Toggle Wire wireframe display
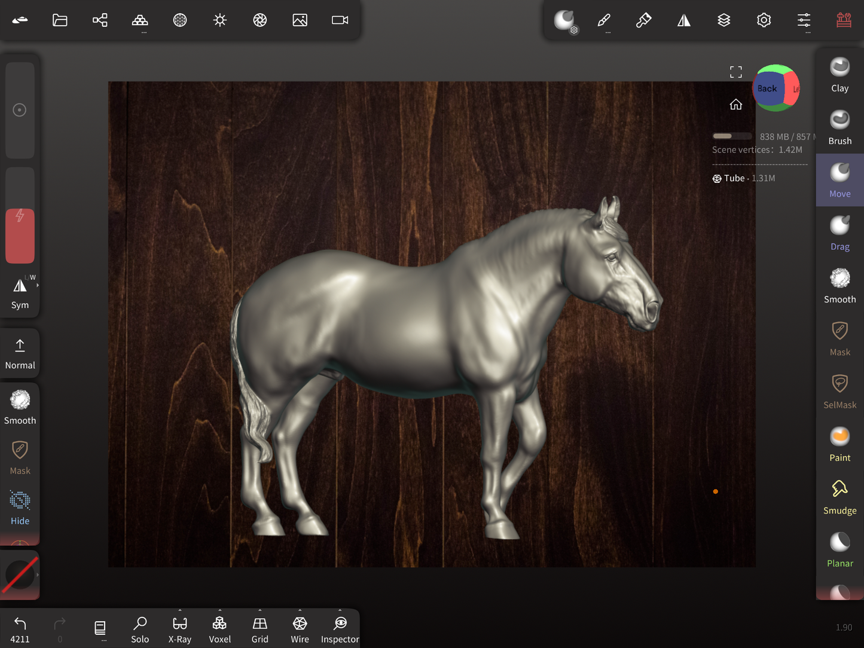This screenshot has width=864, height=648. 300,629
